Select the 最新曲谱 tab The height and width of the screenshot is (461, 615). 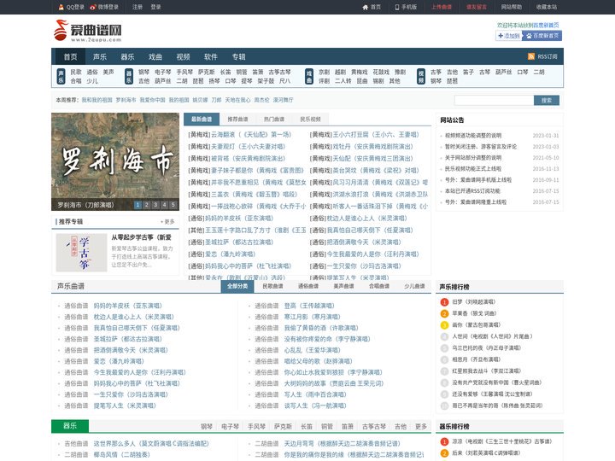click(202, 120)
